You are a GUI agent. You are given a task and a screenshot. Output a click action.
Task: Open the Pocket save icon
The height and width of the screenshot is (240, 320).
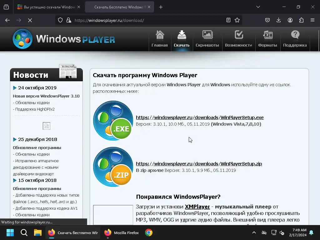click(267, 20)
